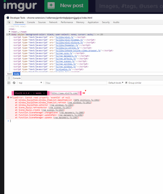Image resolution: width=163 pixels, height=194 pixels.
Task: Open the Memory tab
Action: coord(80,22)
